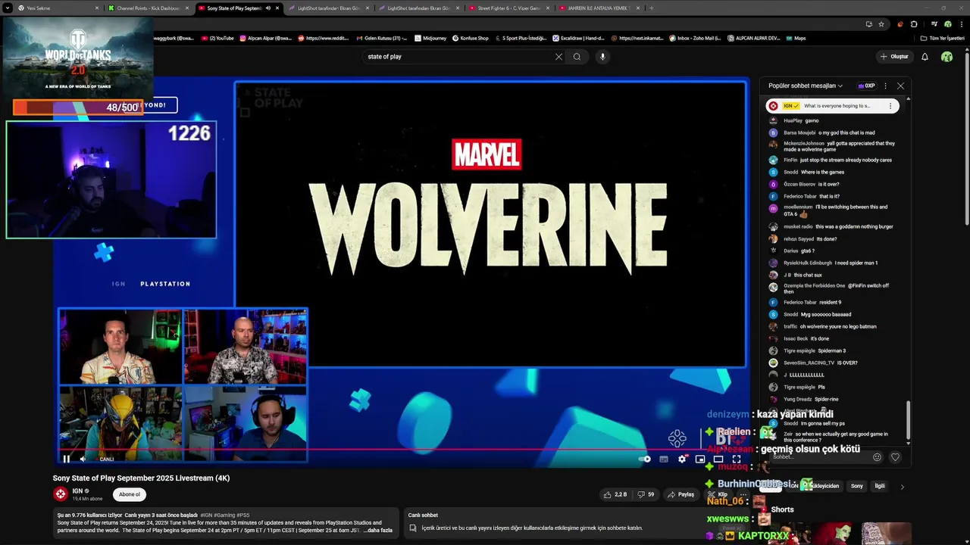Image resolution: width=970 pixels, height=545 pixels.
Task: Click the Klip clip button
Action: 718,494
